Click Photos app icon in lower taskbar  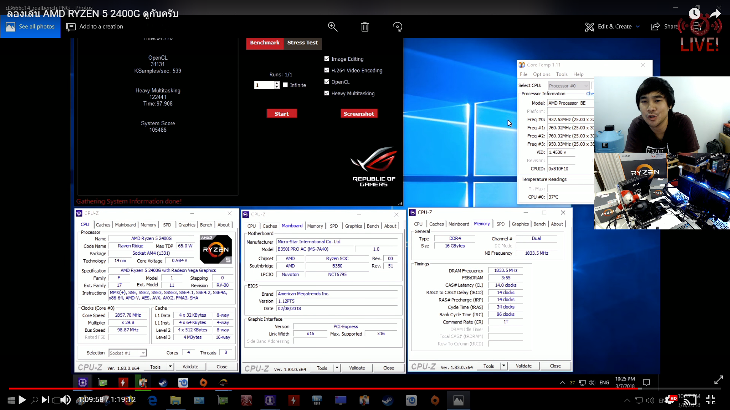458,400
